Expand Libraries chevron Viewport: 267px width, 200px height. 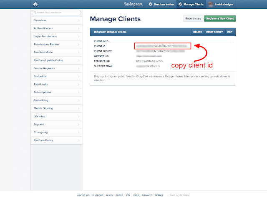[x=78, y=116]
